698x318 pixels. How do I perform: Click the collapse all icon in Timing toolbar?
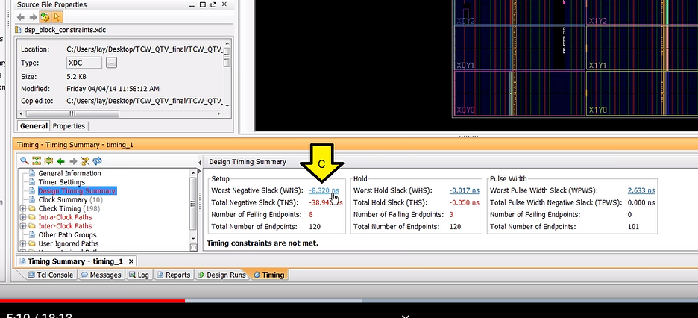point(37,160)
